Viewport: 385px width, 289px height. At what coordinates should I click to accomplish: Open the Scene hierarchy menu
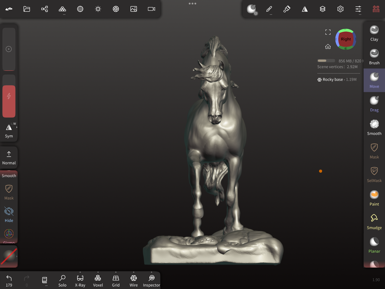pyautogui.click(x=44, y=9)
